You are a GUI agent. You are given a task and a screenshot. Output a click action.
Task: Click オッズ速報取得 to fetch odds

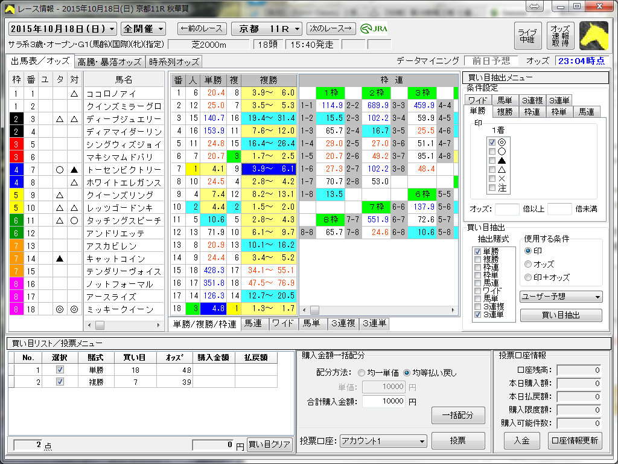pos(560,36)
